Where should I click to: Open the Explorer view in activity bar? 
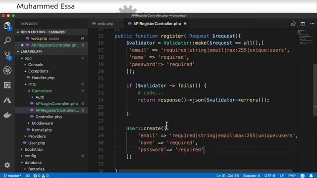[7, 26]
